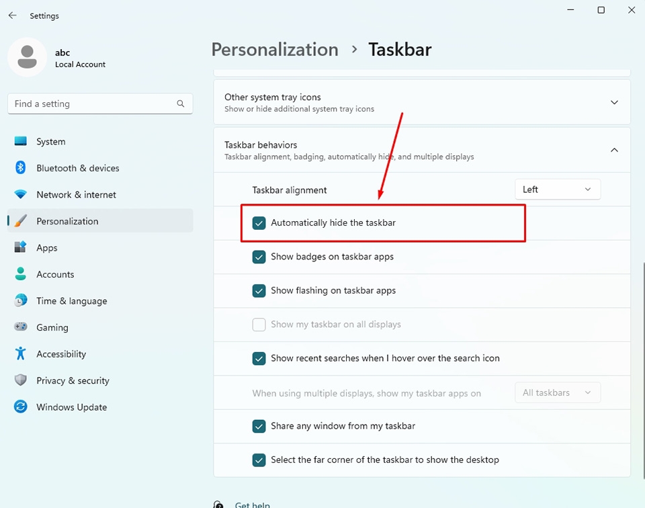The image size is (645, 508).
Task: Click the abc account avatar icon
Action: (27, 57)
